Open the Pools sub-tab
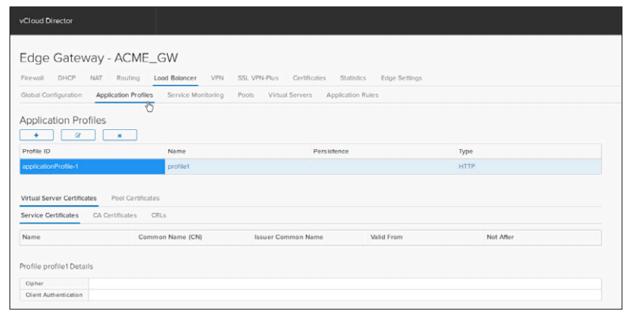The width and height of the screenshot is (631, 313). [245, 95]
